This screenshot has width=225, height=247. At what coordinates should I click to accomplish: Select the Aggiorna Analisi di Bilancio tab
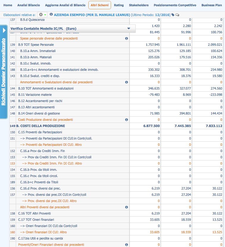pyautogui.click(x=65, y=5)
